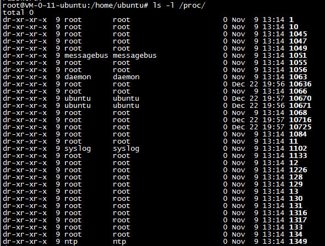Click the ntp owner name
325x246 pixels.
71,242
